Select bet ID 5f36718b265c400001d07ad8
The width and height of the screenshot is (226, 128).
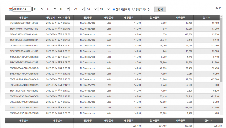click(x=24, y=79)
